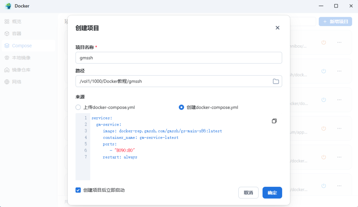The image size is (358, 207).
Task: Click the 'restart: always' line
Action: 120,157
